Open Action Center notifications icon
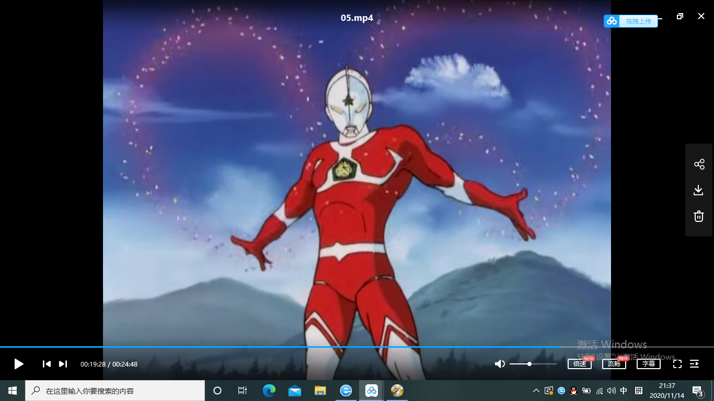714x401 pixels. click(x=698, y=391)
